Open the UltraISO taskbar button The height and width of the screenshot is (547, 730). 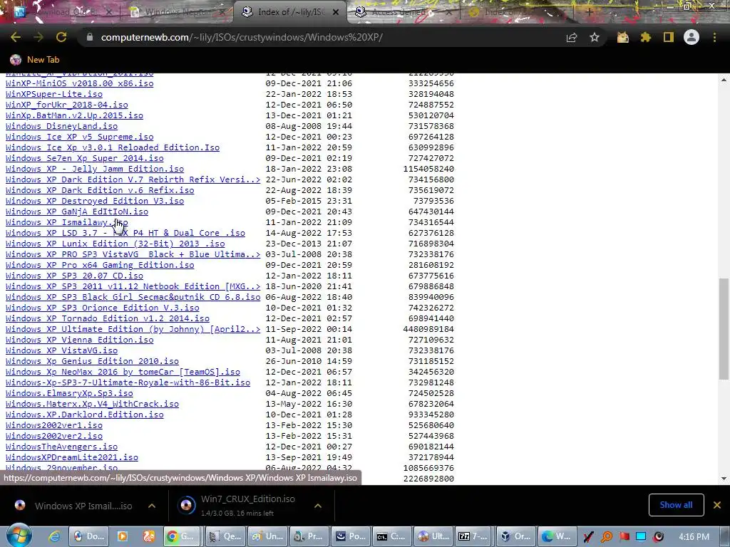pos(433,536)
